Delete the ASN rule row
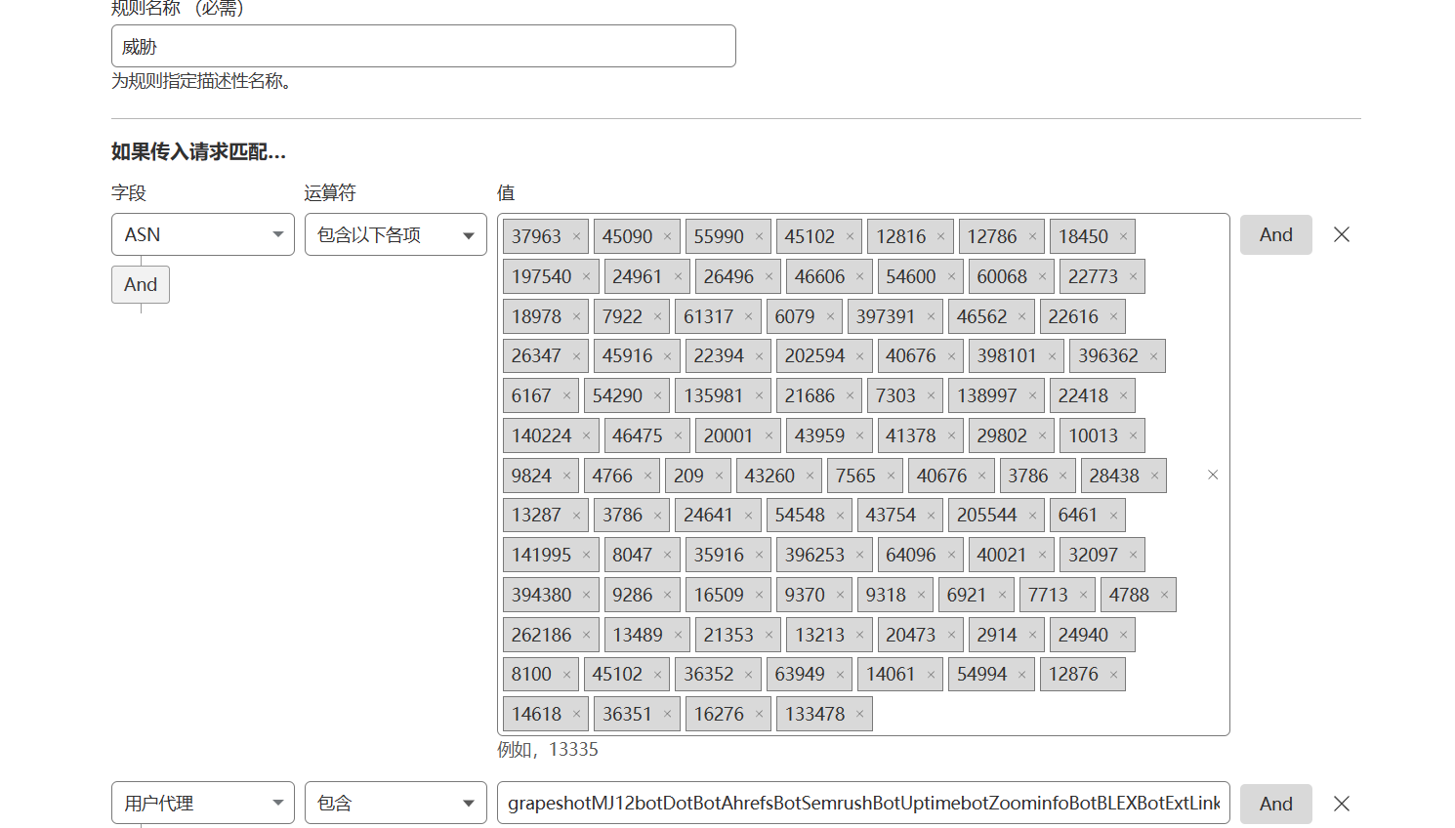1455x828 pixels. [1342, 234]
